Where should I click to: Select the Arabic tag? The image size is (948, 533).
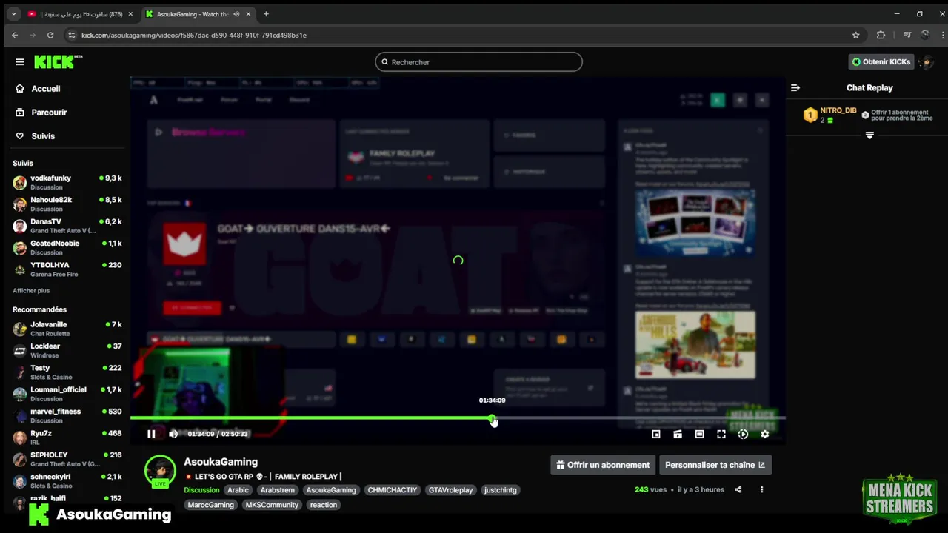[238, 490]
